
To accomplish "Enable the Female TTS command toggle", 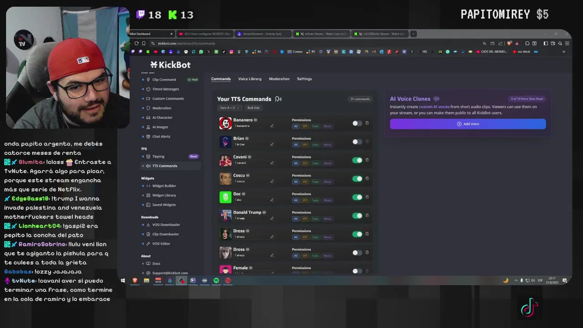I will point(357,271).
